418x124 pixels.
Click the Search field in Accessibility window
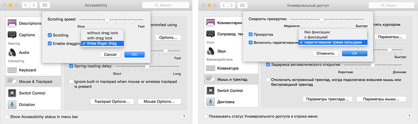click(x=166, y=5)
